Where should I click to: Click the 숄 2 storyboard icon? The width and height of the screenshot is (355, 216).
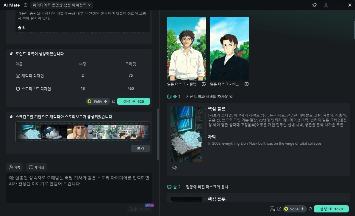coord(169,187)
